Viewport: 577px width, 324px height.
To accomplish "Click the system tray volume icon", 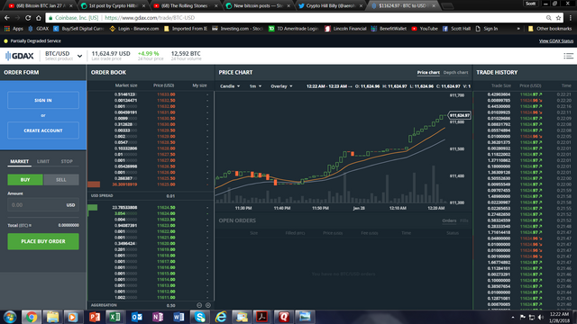I will [x=540, y=317].
